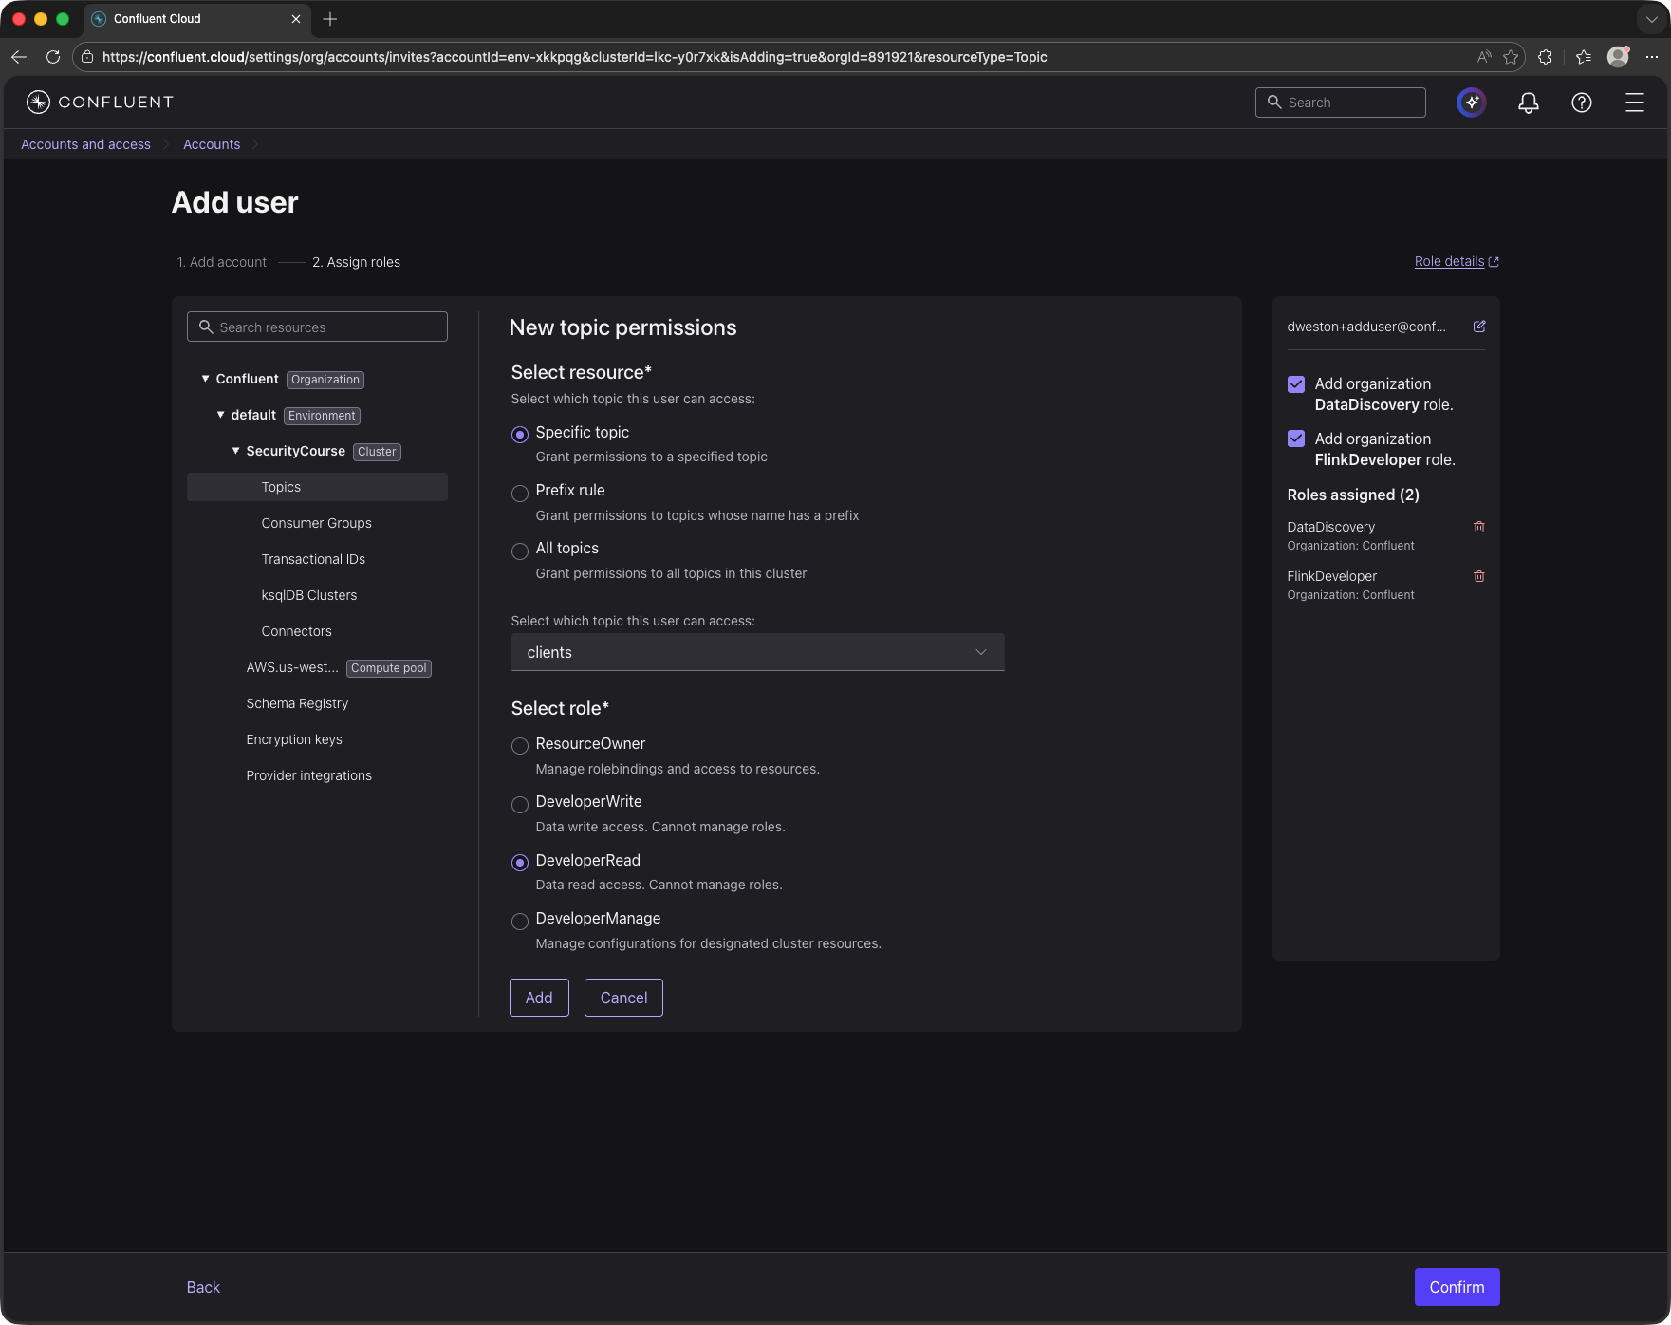Viewport: 1671px width, 1325px height.
Task: Click the read aloud icon in address bar
Action: [x=1485, y=57]
